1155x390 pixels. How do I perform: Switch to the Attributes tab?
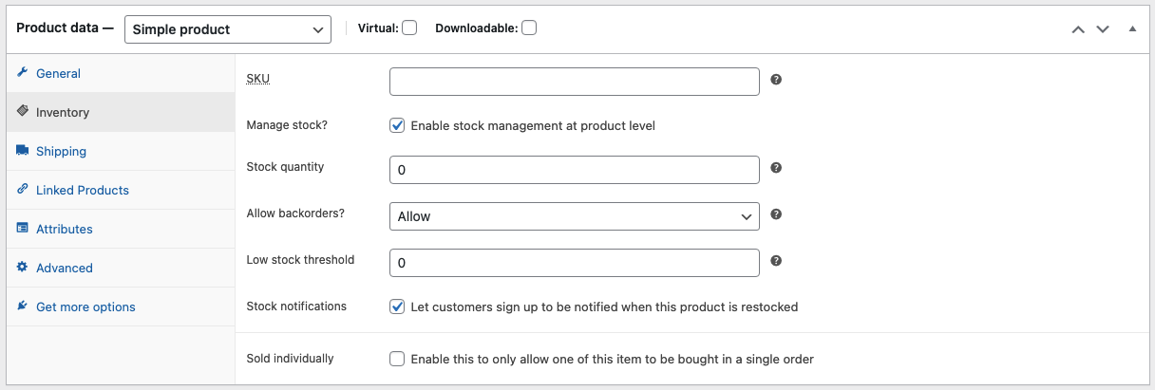point(64,229)
